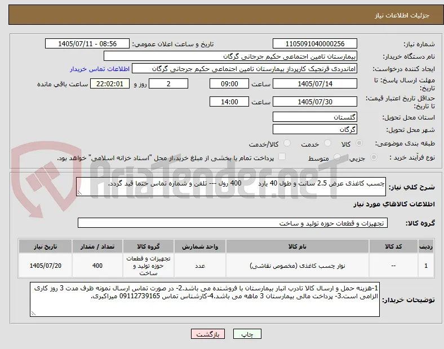Select the متوسط purchase type radio
The width and height of the screenshot is (444, 349).
337,157
